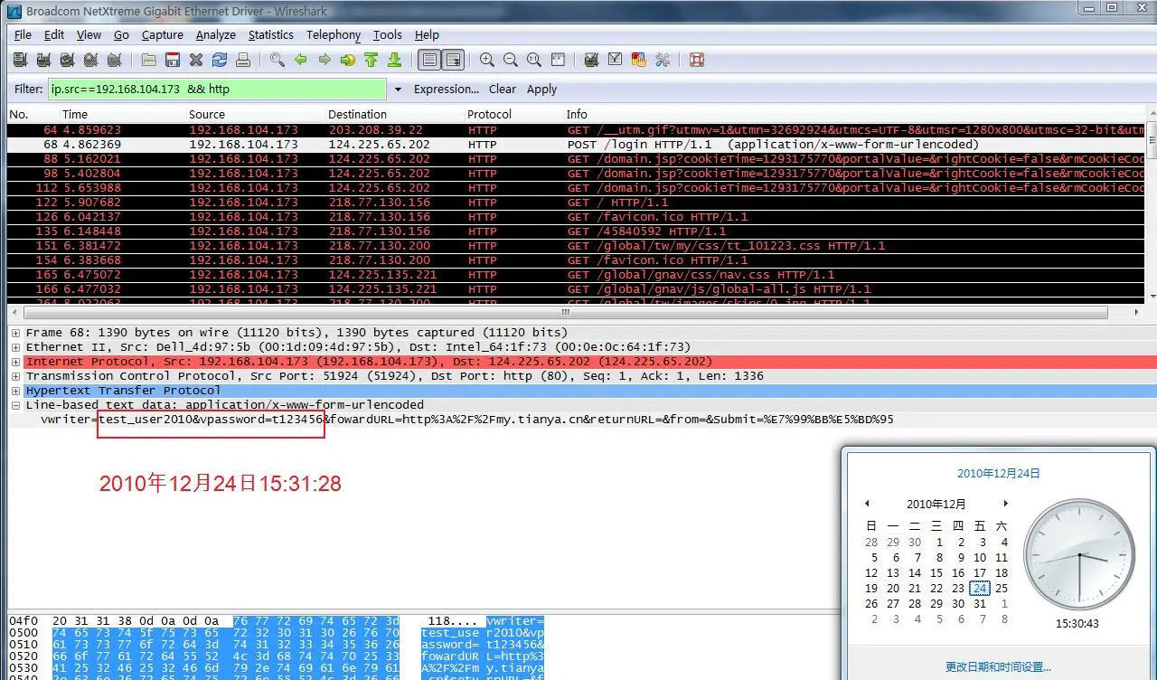Expand Transmission Control Protocol details
The width and height of the screenshot is (1157, 680).
[x=16, y=376]
